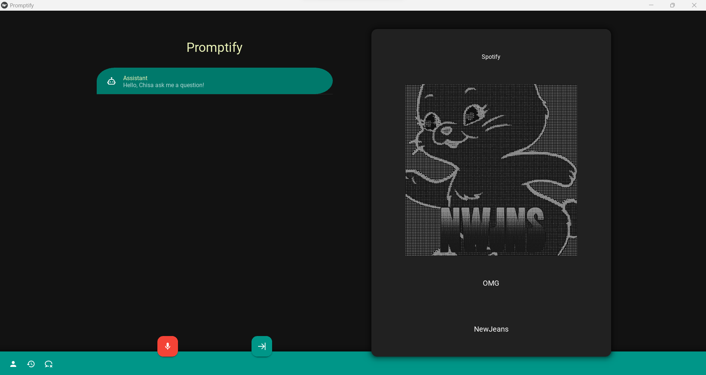Open the user profile icon in bottom bar
This screenshot has height=375, width=706.
coord(13,364)
